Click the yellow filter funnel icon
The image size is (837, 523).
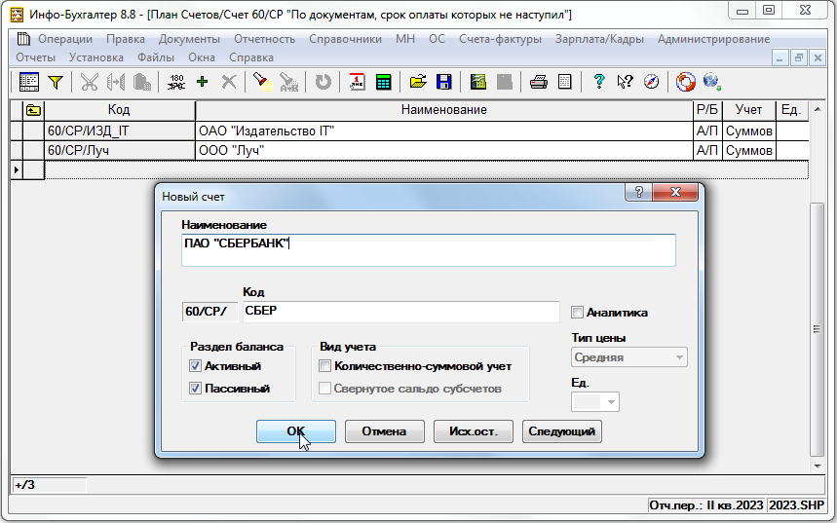[x=55, y=82]
